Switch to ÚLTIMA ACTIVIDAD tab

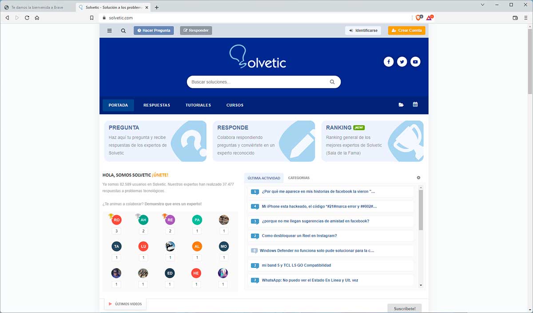pos(264,178)
